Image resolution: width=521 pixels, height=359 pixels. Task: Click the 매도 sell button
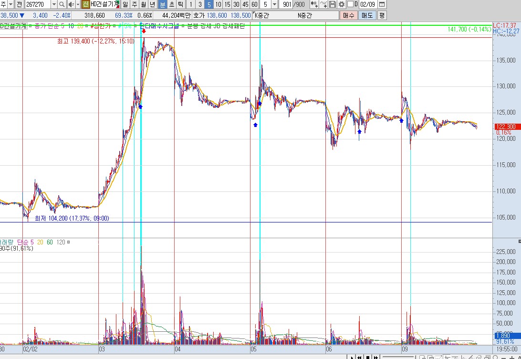click(x=367, y=15)
